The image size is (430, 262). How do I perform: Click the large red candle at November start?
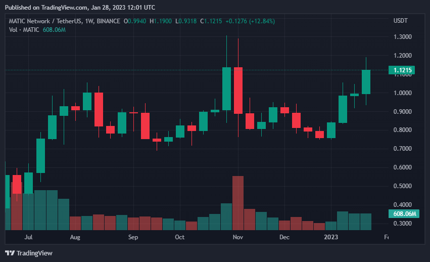pyautogui.click(x=238, y=91)
